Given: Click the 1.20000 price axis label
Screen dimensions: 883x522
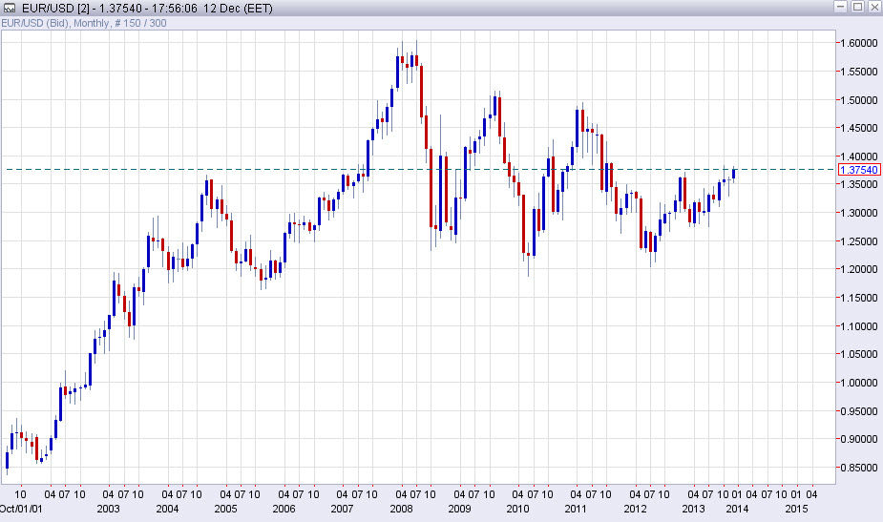Looking at the screenshot, I should [x=858, y=269].
